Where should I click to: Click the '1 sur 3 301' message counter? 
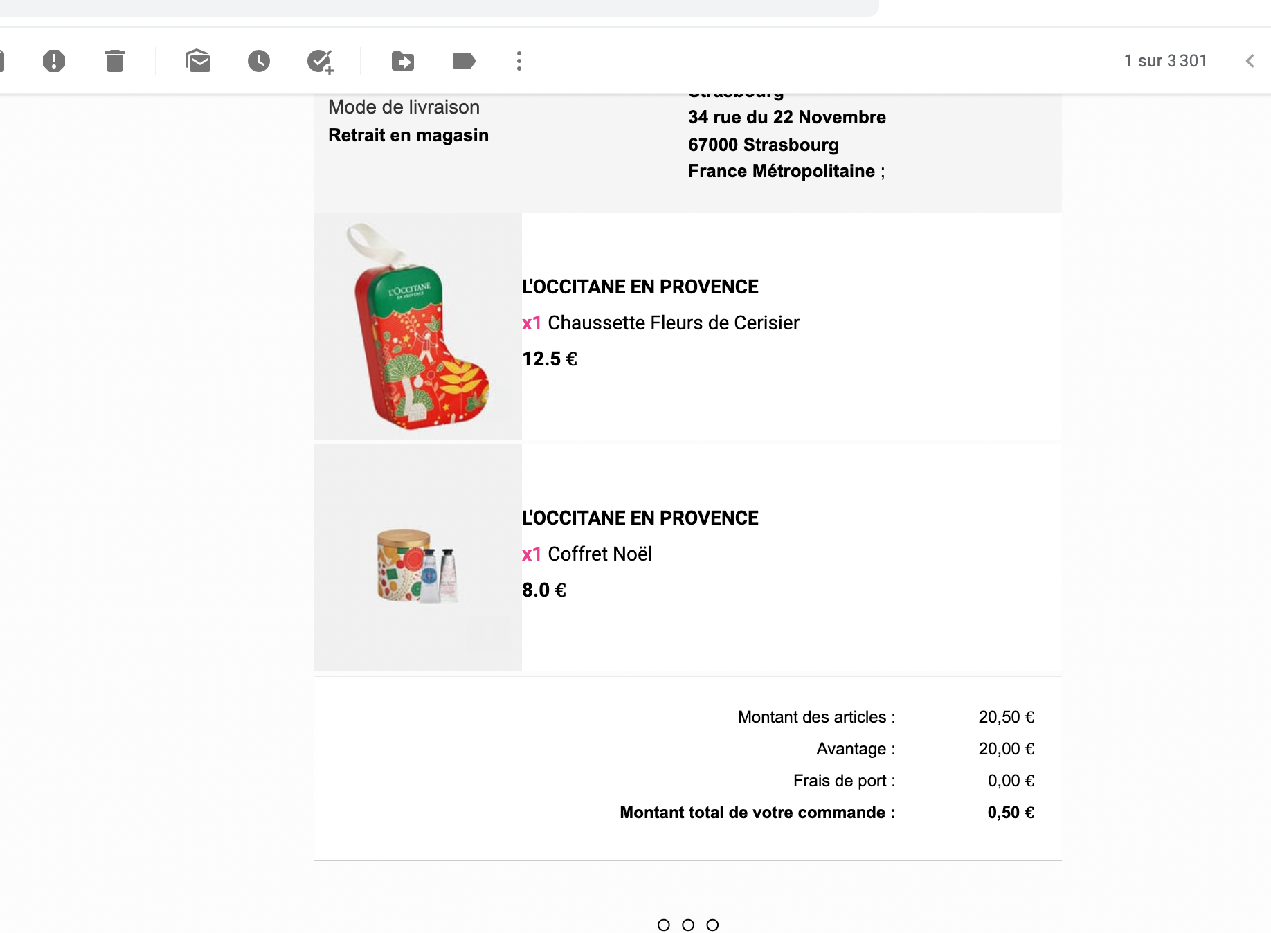(x=1166, y=61)
